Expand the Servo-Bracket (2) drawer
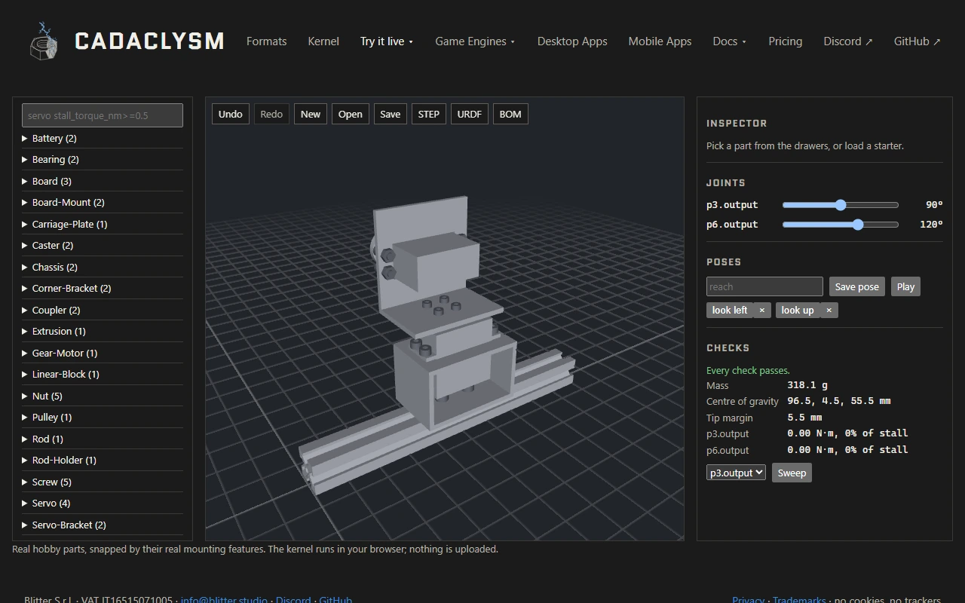The height and width of the screenshot is (603, 965). point(102,525)
